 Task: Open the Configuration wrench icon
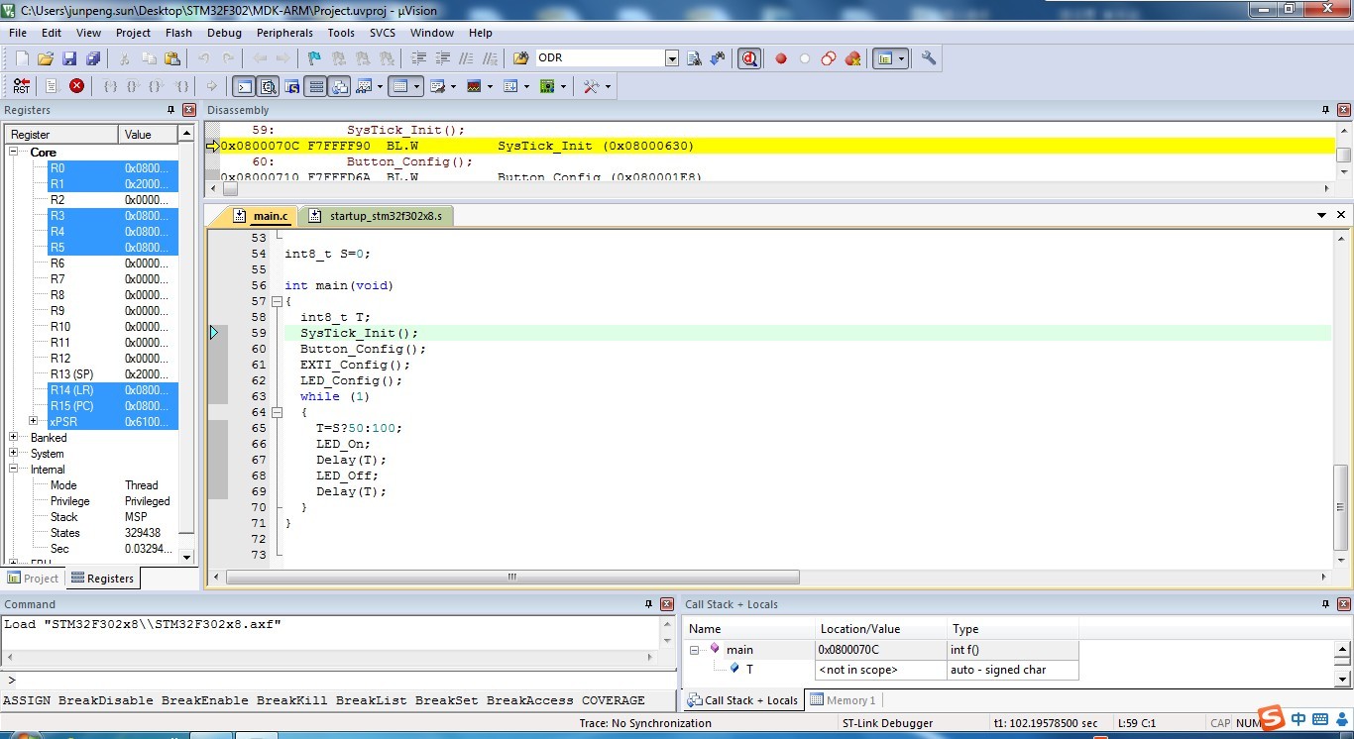coord(928,58)
